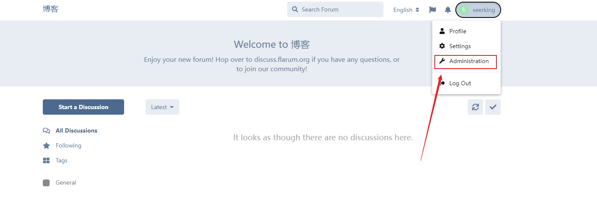Click the gear icon beside Settings
The width and height of the screenshot is (597, 211).
[x=442, y=46]
